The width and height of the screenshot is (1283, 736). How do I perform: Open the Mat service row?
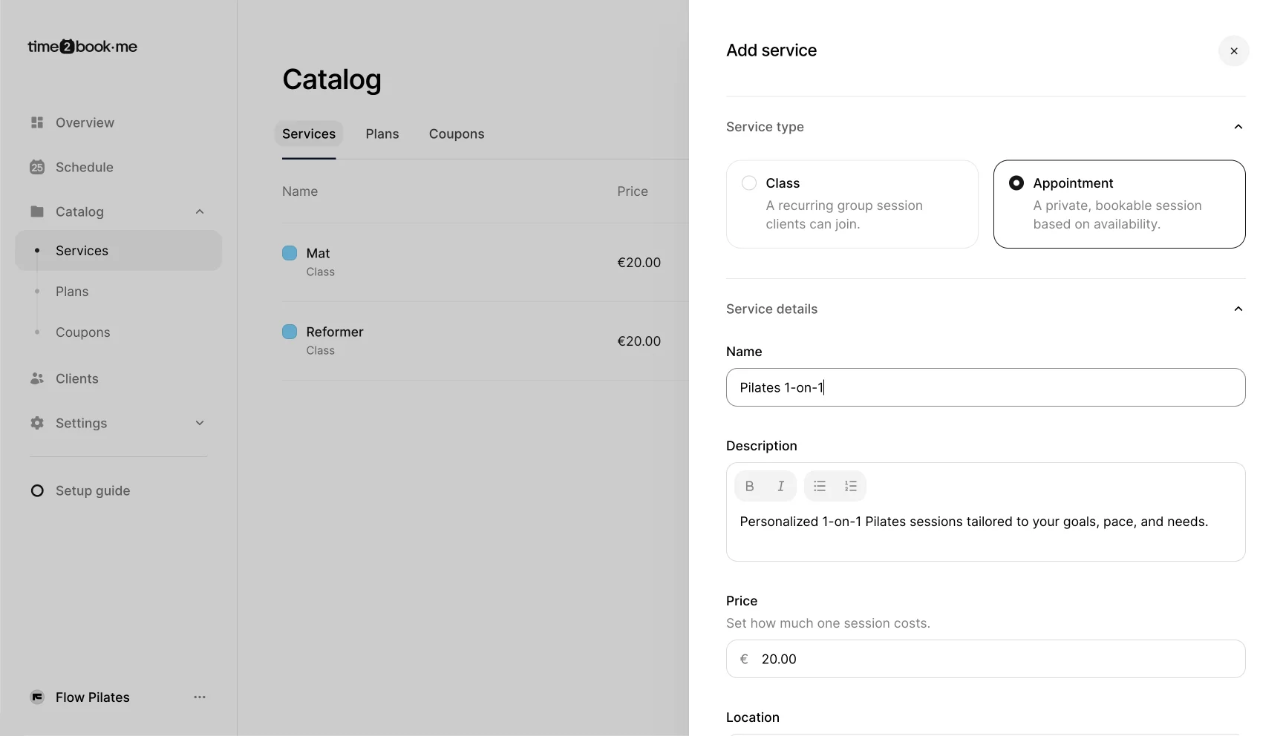[486, 262]
